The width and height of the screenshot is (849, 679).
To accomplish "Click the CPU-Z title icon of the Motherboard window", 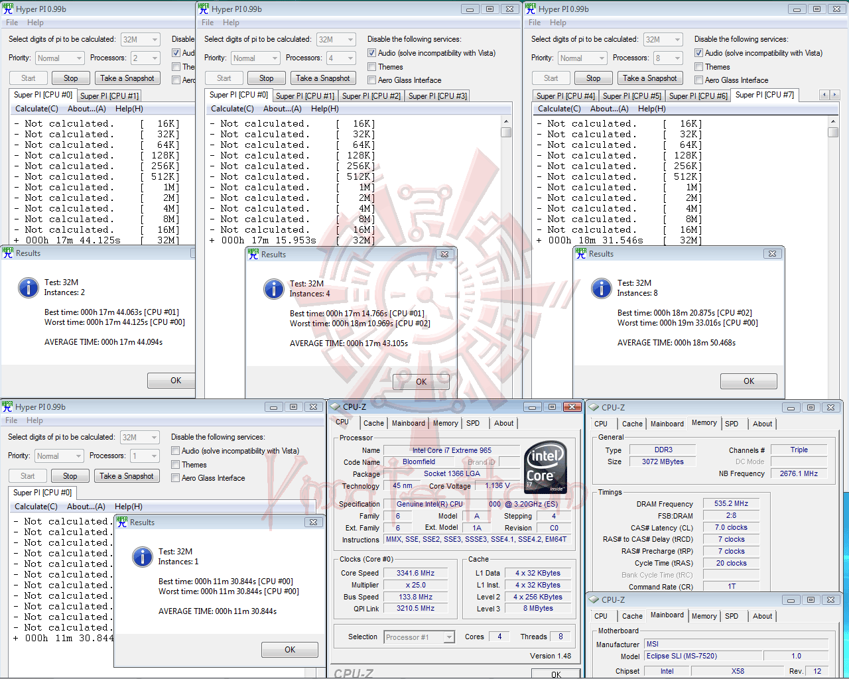I will pos(594,599).
